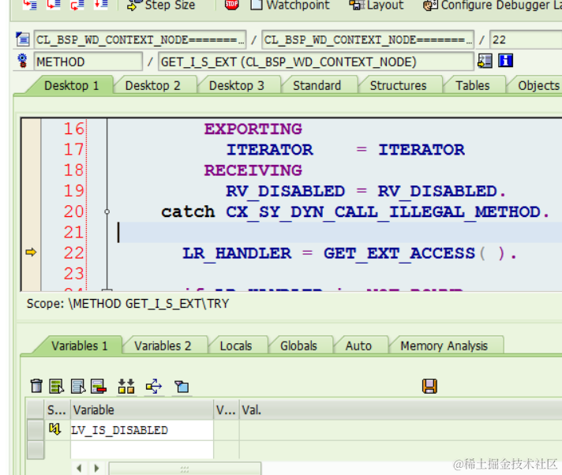Open the Layout toolbar button

click(377, 5)
